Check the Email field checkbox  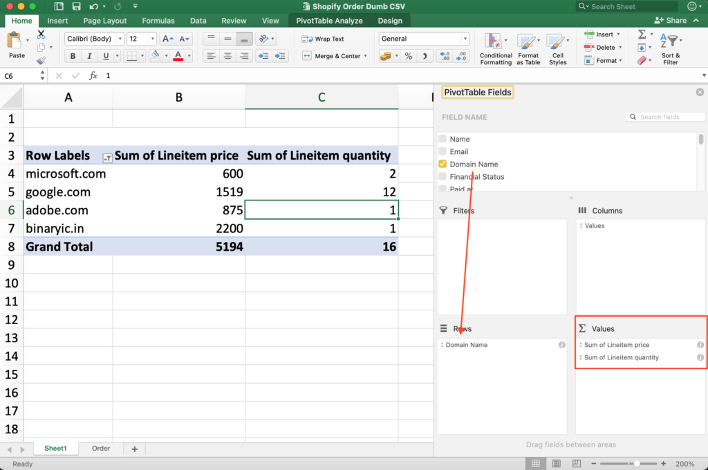tap(443, 151)
